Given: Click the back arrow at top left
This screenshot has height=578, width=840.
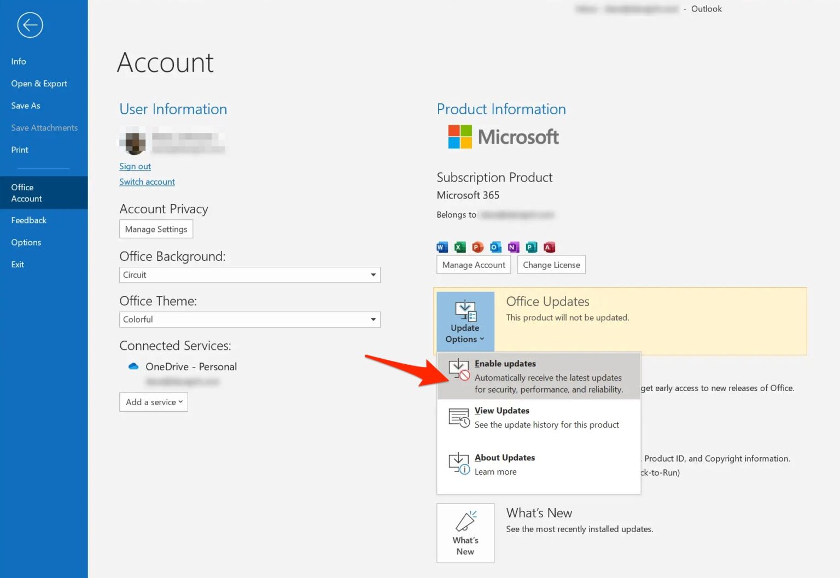Looking at the screenshot, I should click(x=30, y=25).
